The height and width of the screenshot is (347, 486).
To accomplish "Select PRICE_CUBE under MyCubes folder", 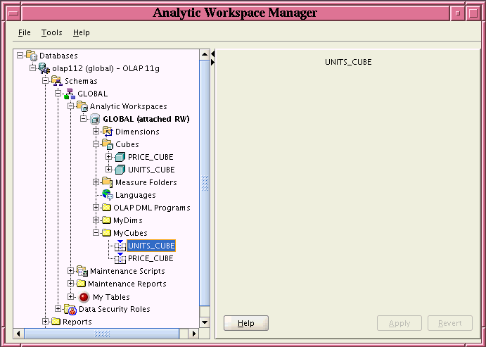I will click(150, 258).
